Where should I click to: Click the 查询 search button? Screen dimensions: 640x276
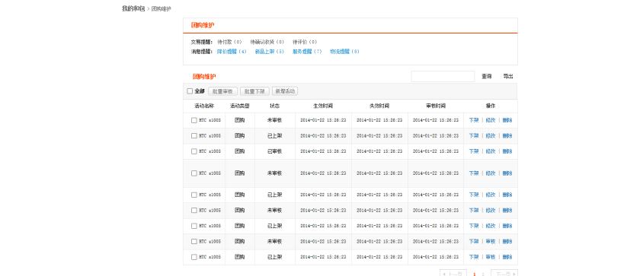coord(486,76)
